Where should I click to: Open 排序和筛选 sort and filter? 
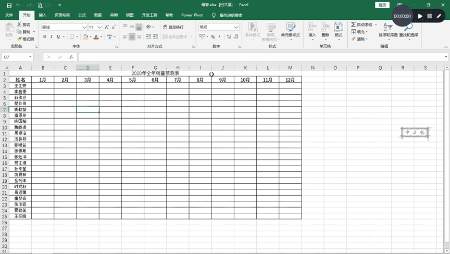tap(388, 30)
